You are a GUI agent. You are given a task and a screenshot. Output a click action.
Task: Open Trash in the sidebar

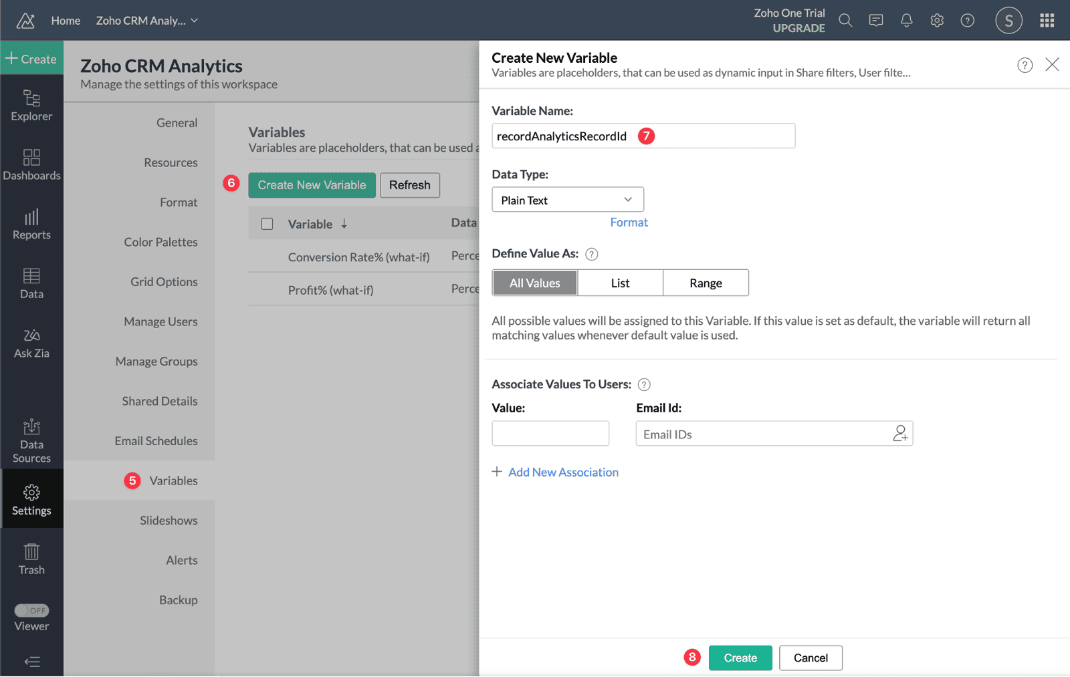click(x=31, y=560)
